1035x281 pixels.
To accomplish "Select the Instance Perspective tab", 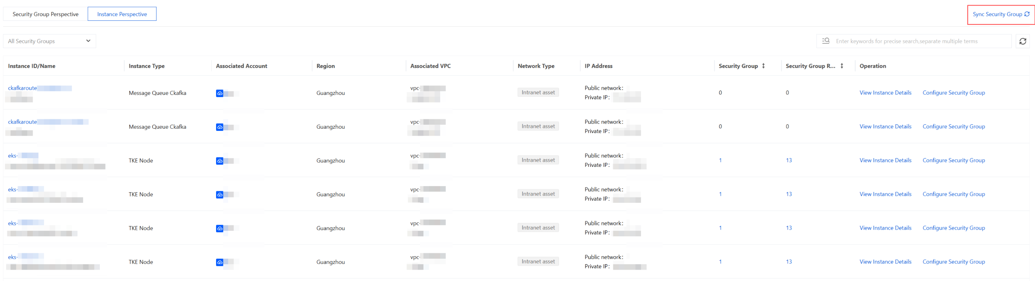I will point(122,14).
